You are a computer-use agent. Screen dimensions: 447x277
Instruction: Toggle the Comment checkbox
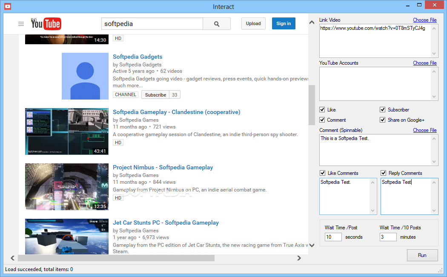click(x=322, y=120)
